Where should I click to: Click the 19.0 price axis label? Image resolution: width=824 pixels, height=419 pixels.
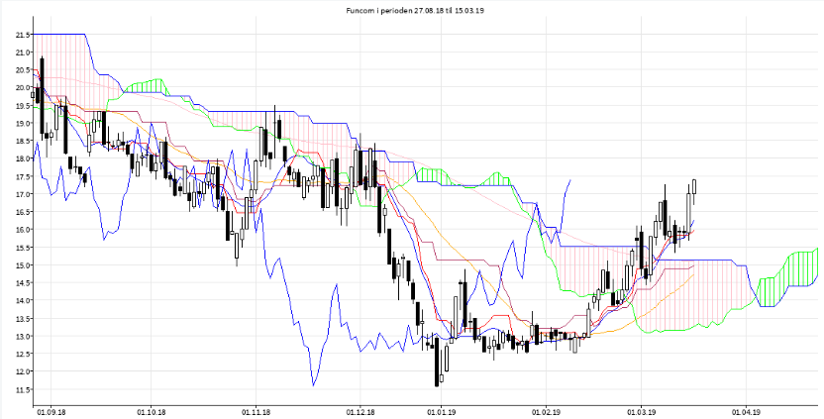click(22, 123)
